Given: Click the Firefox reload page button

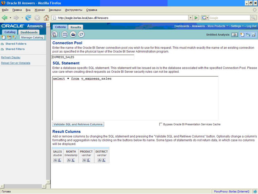Looking at the screenshot, I should tap(28, 18).
